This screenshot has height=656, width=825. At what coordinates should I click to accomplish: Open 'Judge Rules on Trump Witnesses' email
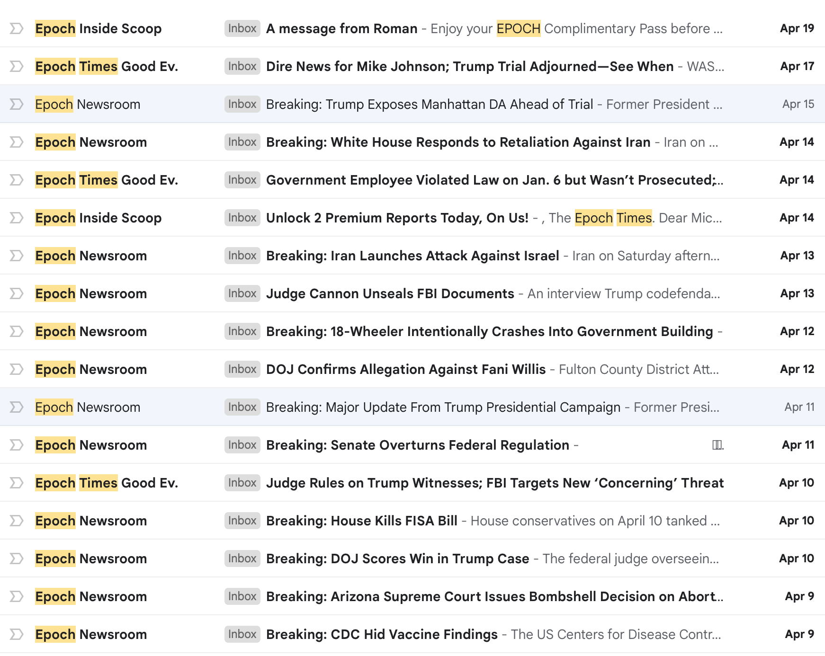pos(495,483)
